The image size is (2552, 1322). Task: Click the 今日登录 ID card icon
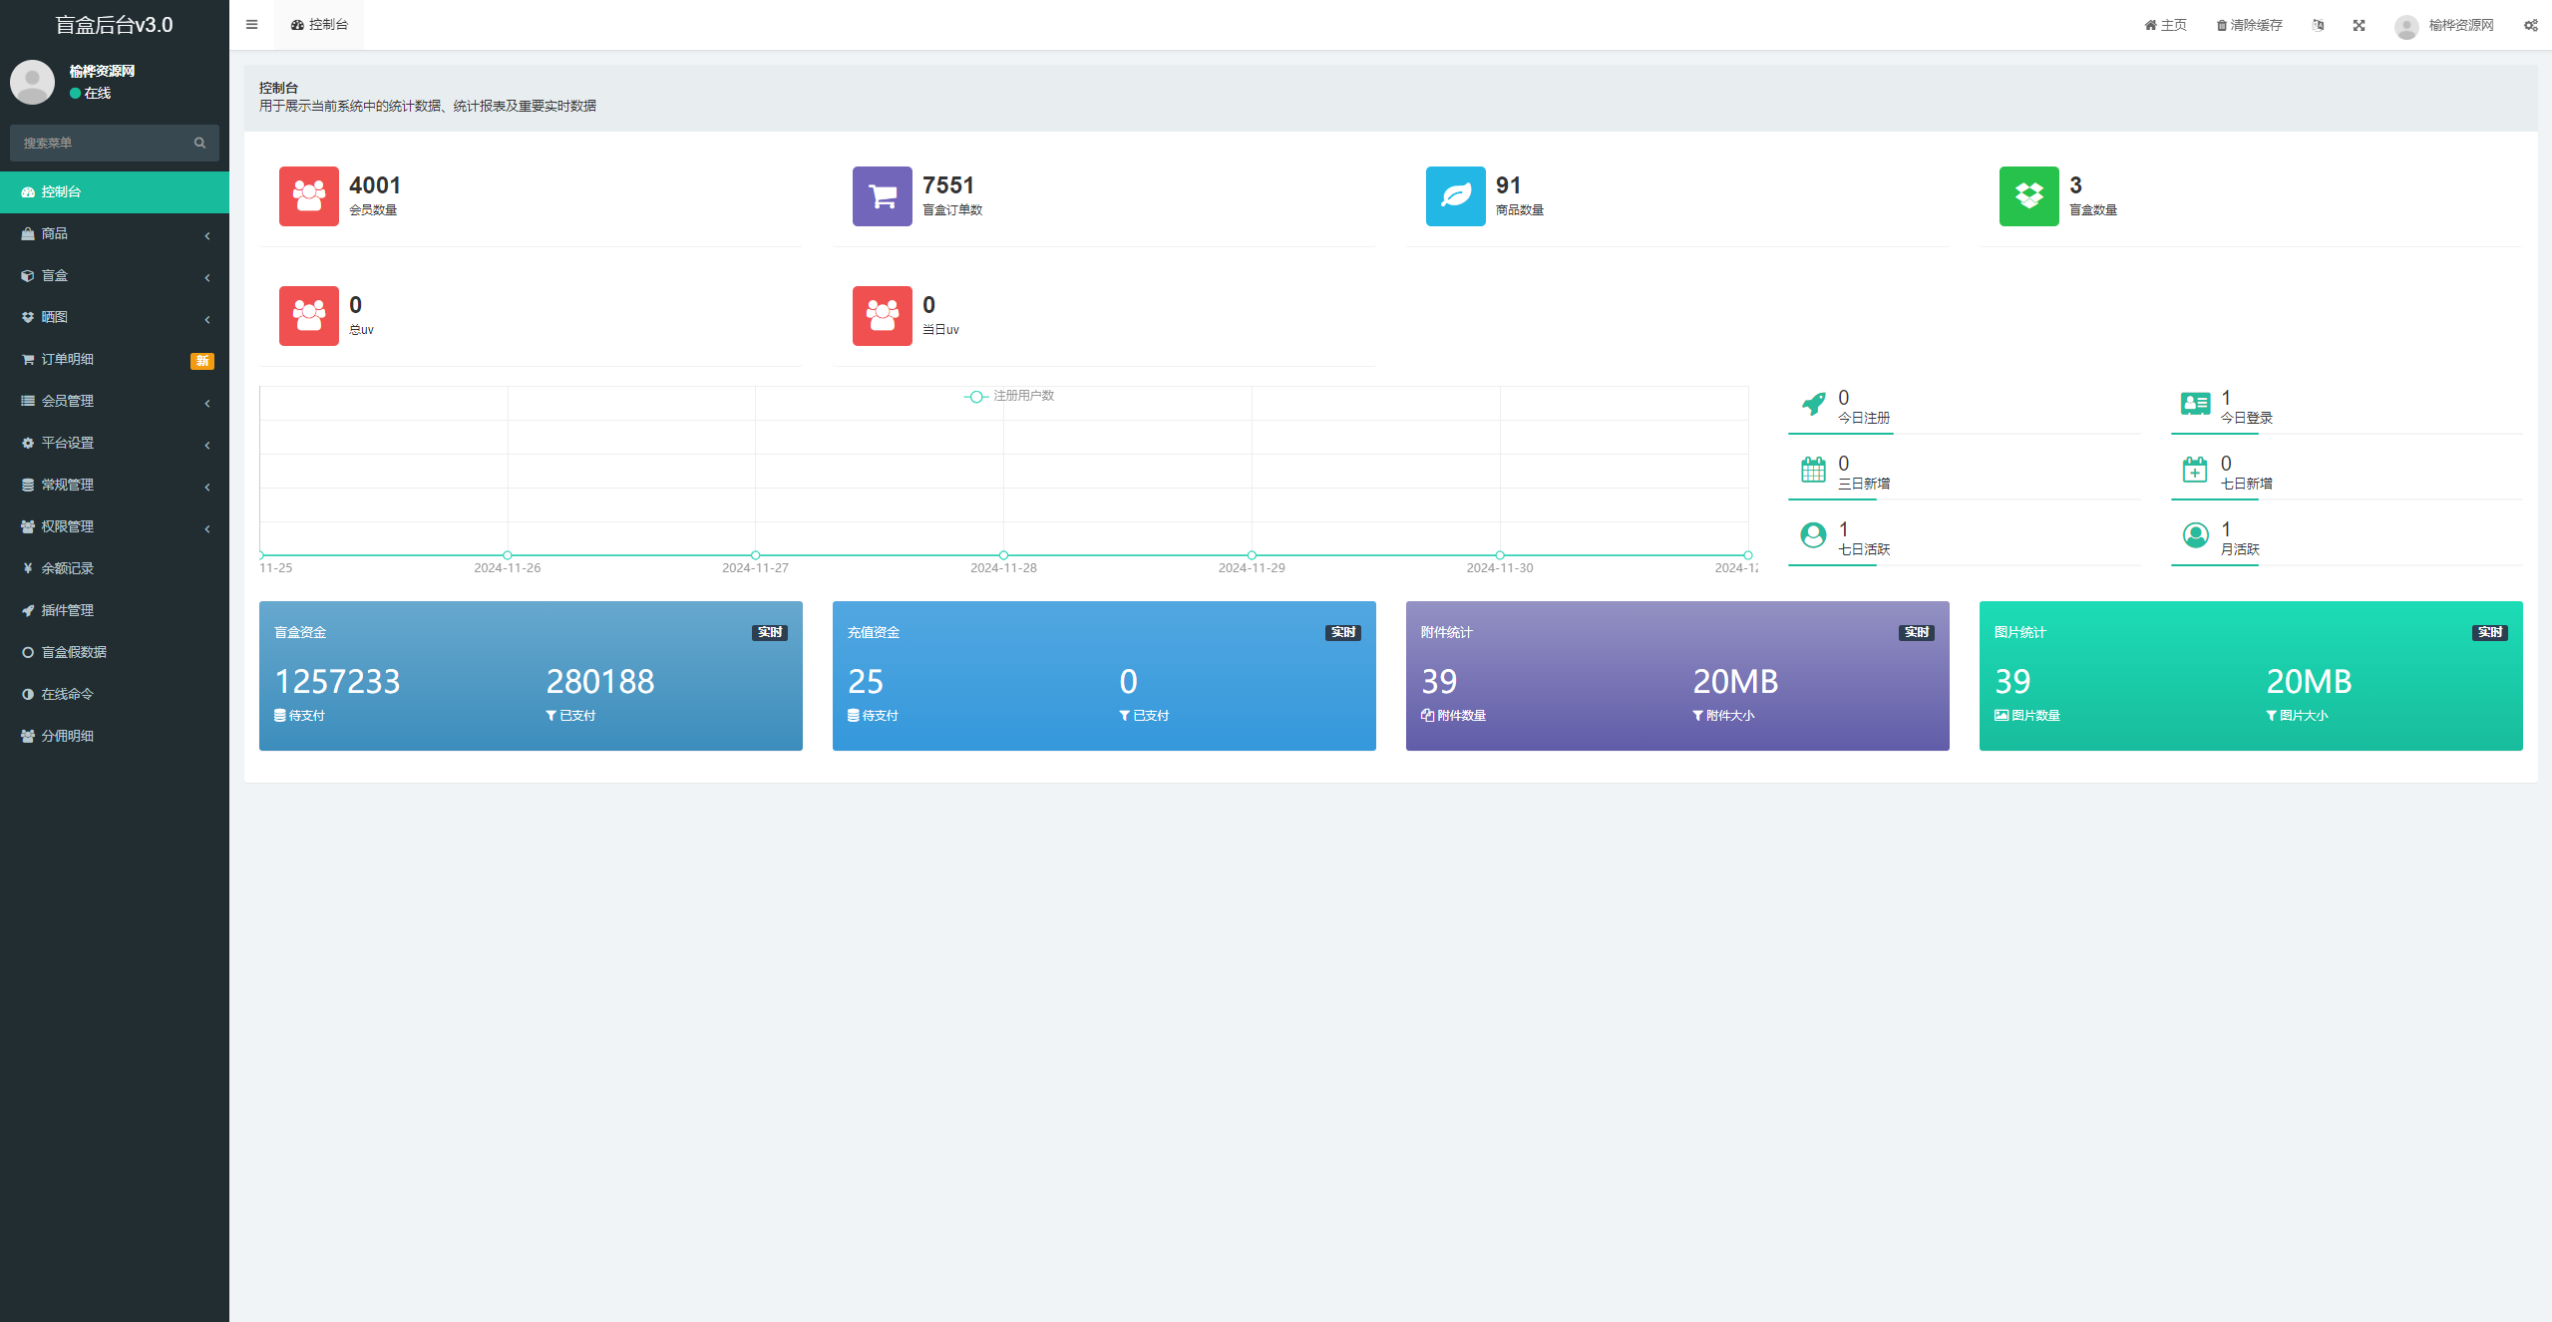2195,404
